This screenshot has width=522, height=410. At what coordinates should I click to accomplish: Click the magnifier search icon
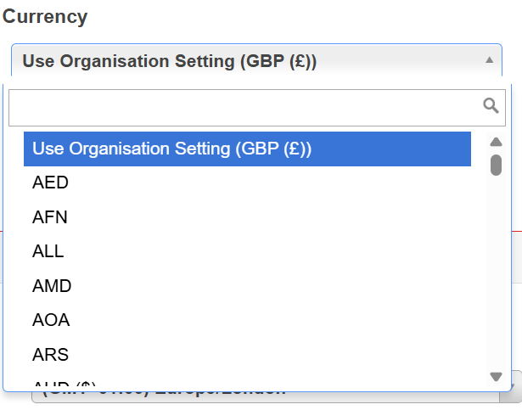[491, 106]
